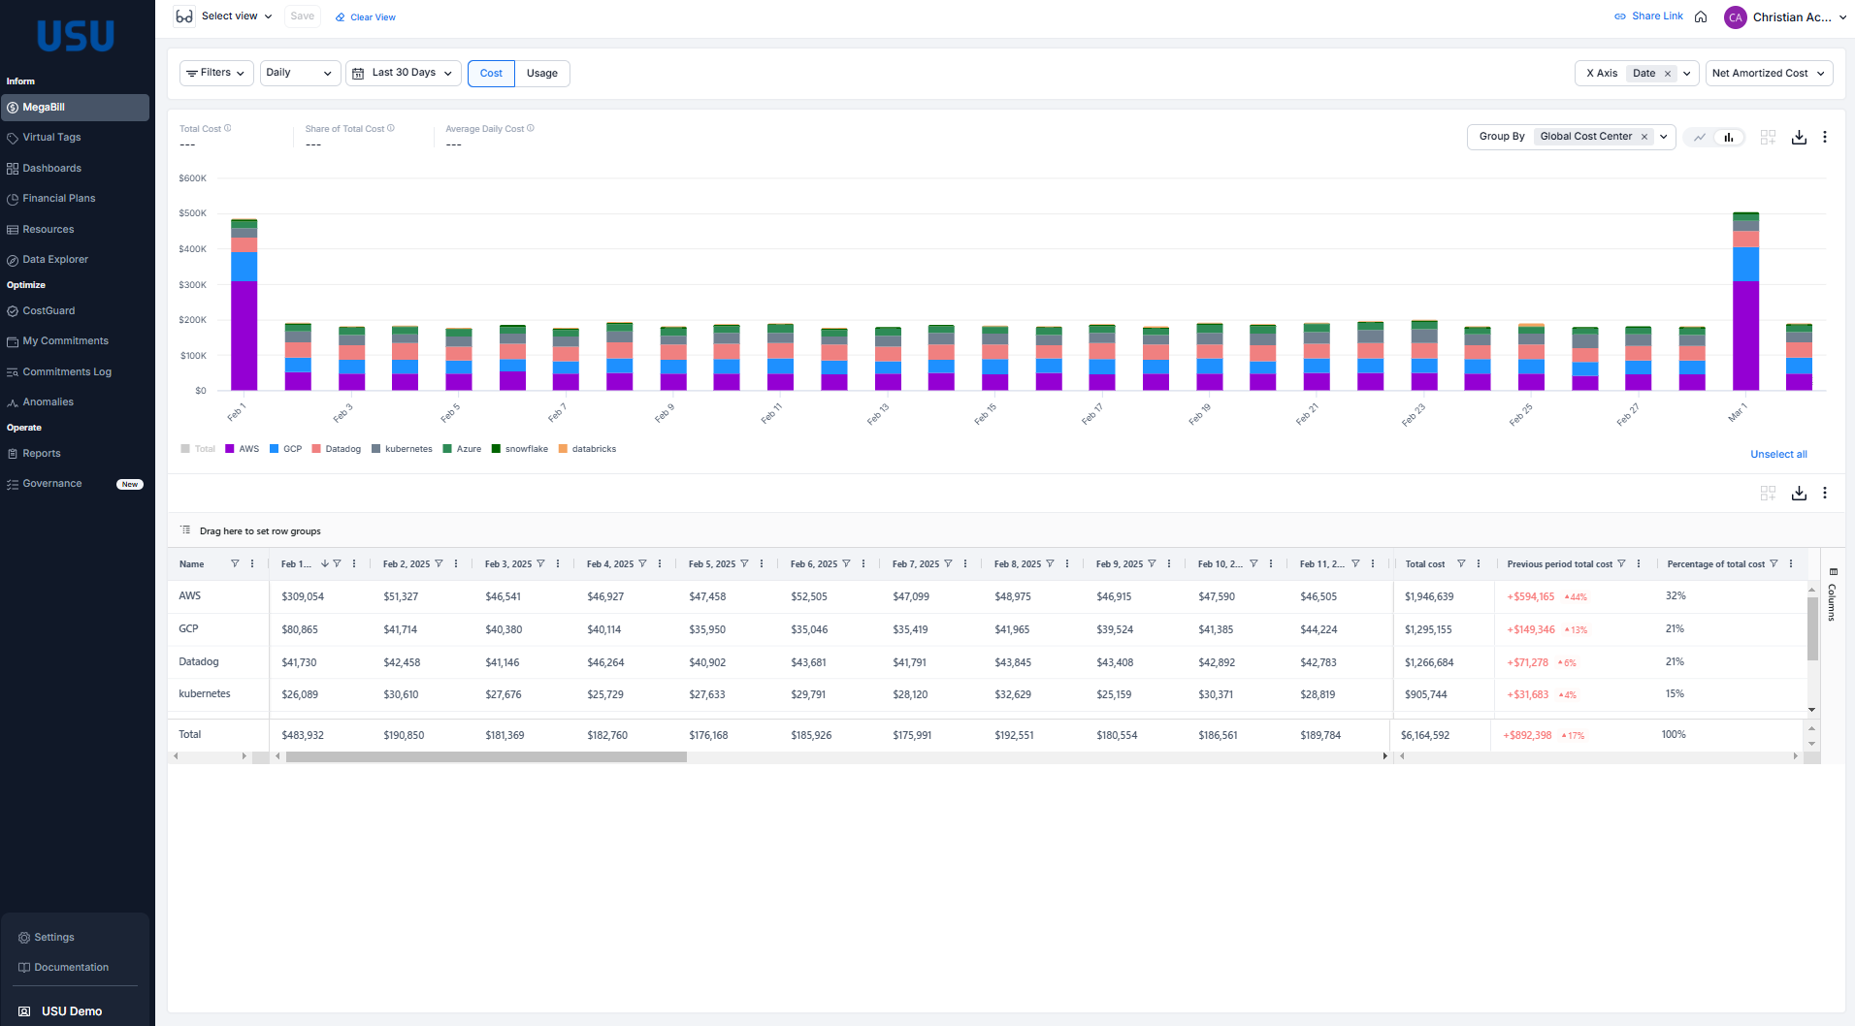Toggle Datadog series in legend
This screenshot has height=1026, width=1855.
point(337,449)
